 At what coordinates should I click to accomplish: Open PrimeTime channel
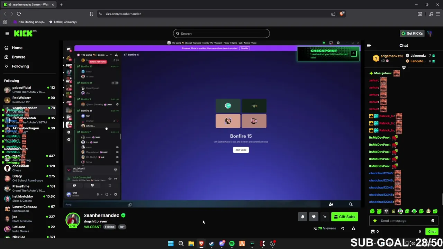29,188
